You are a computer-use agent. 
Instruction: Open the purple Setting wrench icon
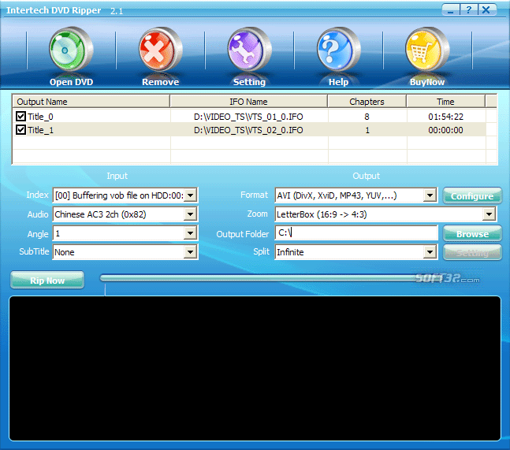pyautogui.click(x=249, y=50)
